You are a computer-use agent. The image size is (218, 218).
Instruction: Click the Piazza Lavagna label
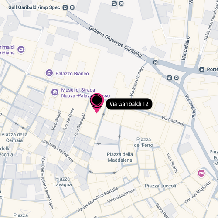(x=62, y=181)
